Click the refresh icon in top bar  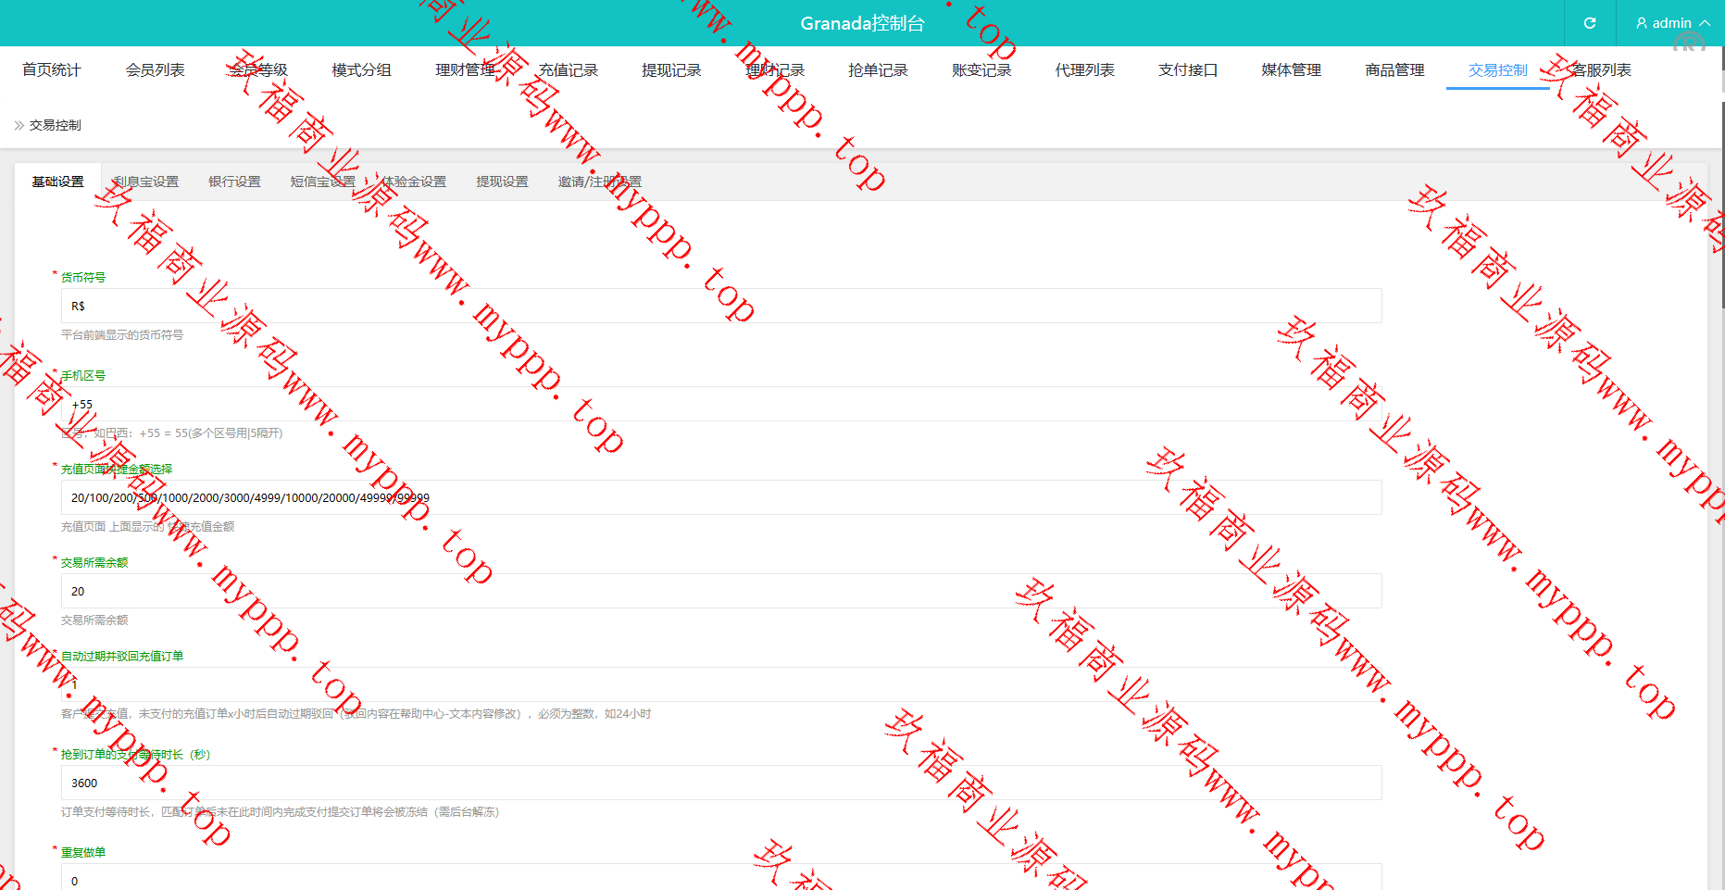tap(1590, 23)
